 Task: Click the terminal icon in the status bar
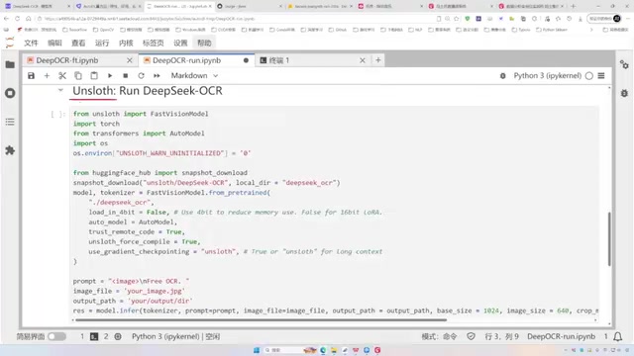(x=94, y=336)
